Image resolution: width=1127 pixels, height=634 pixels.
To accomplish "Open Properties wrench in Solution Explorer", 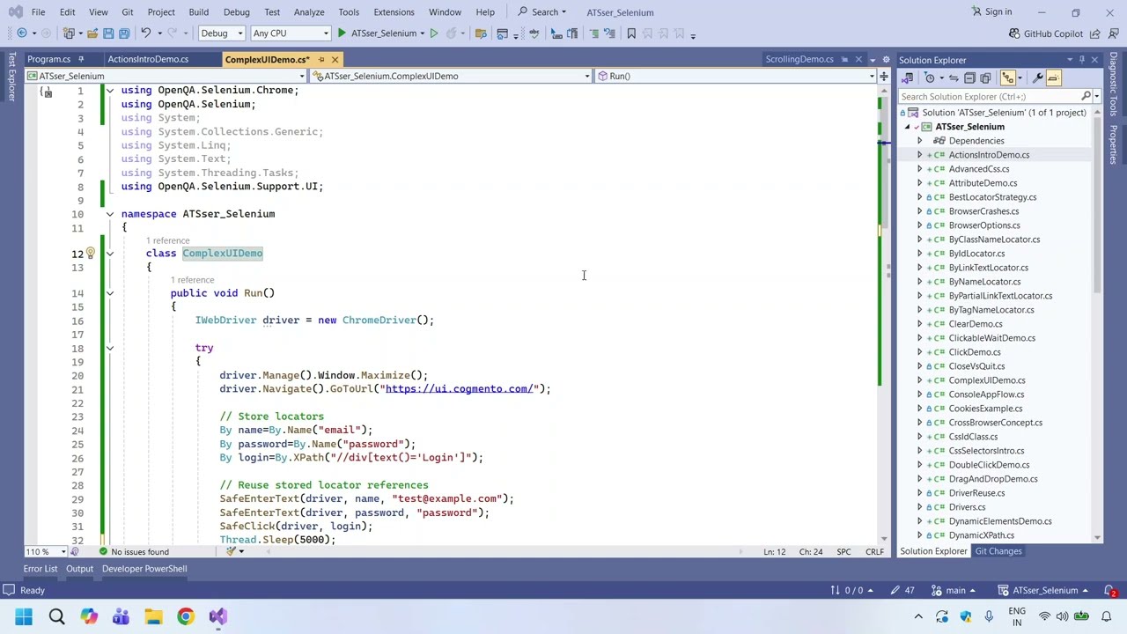I will (1038, 77).
